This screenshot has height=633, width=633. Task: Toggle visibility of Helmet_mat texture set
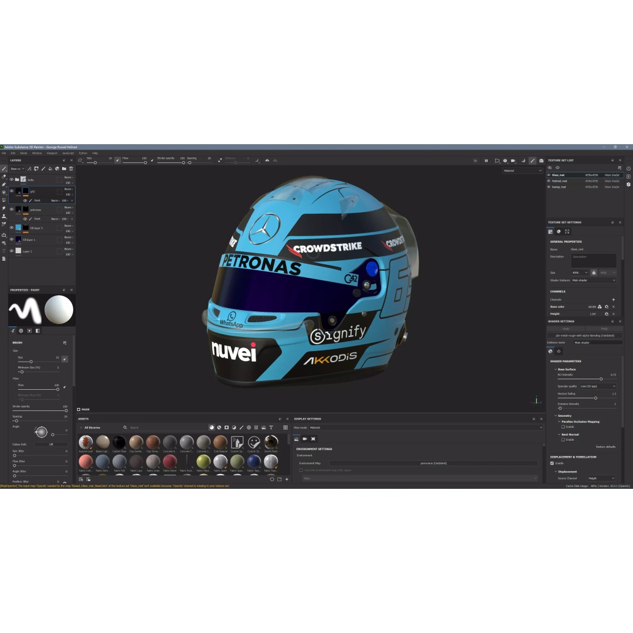coord(549,181)
